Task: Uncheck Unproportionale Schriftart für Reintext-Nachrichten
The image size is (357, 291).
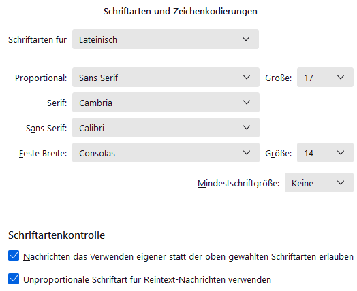Action: tap(14, 279)
